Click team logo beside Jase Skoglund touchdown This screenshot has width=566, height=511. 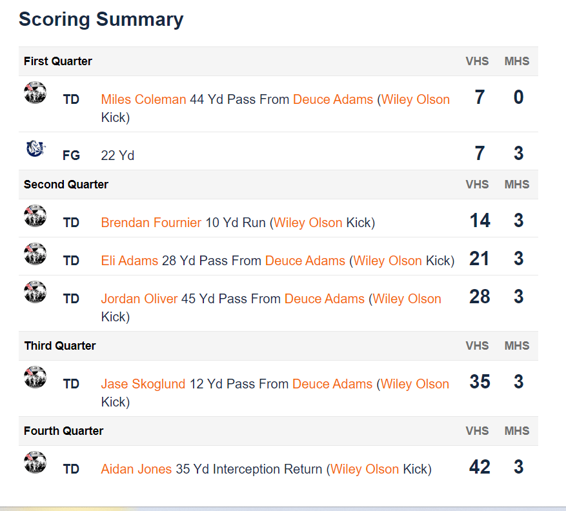[35, 377]
